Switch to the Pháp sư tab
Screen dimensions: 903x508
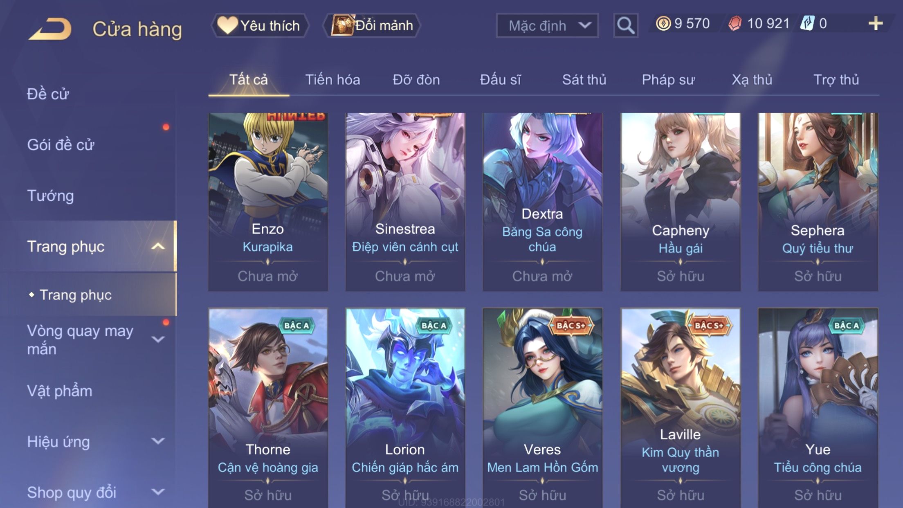click(668, 80)
